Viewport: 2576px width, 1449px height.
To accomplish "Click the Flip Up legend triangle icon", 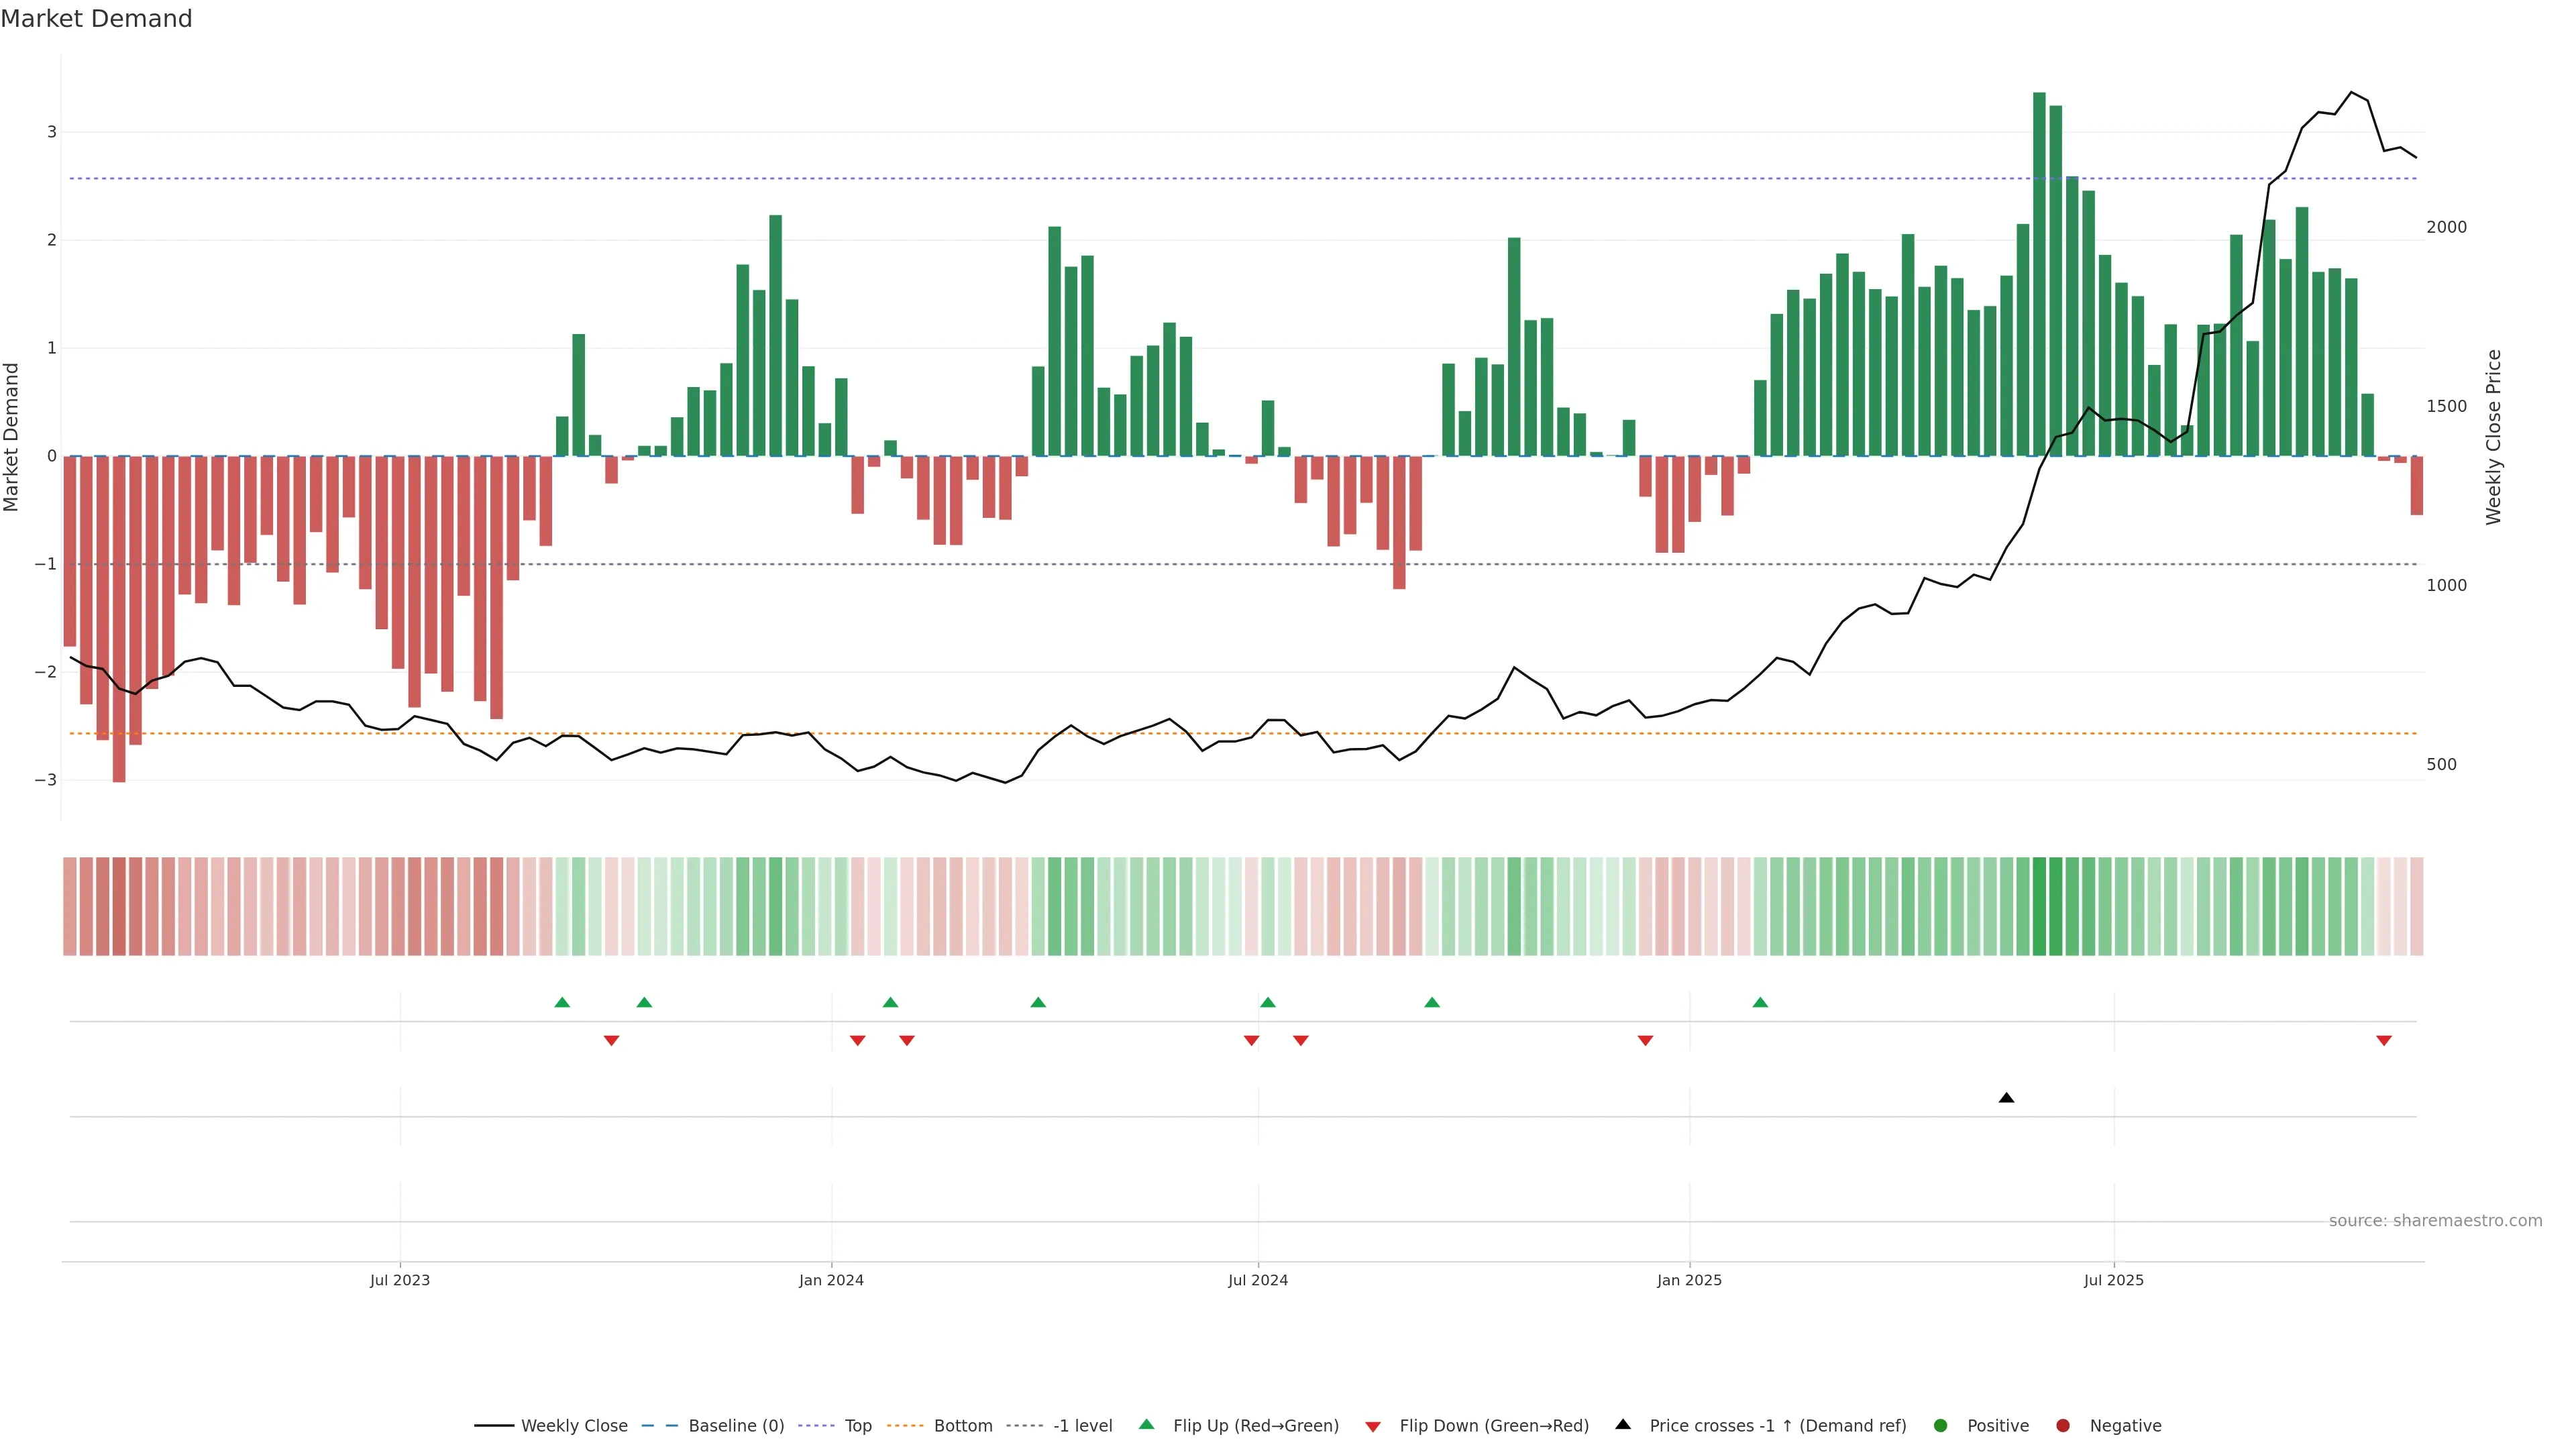I will point(1146,1424).
